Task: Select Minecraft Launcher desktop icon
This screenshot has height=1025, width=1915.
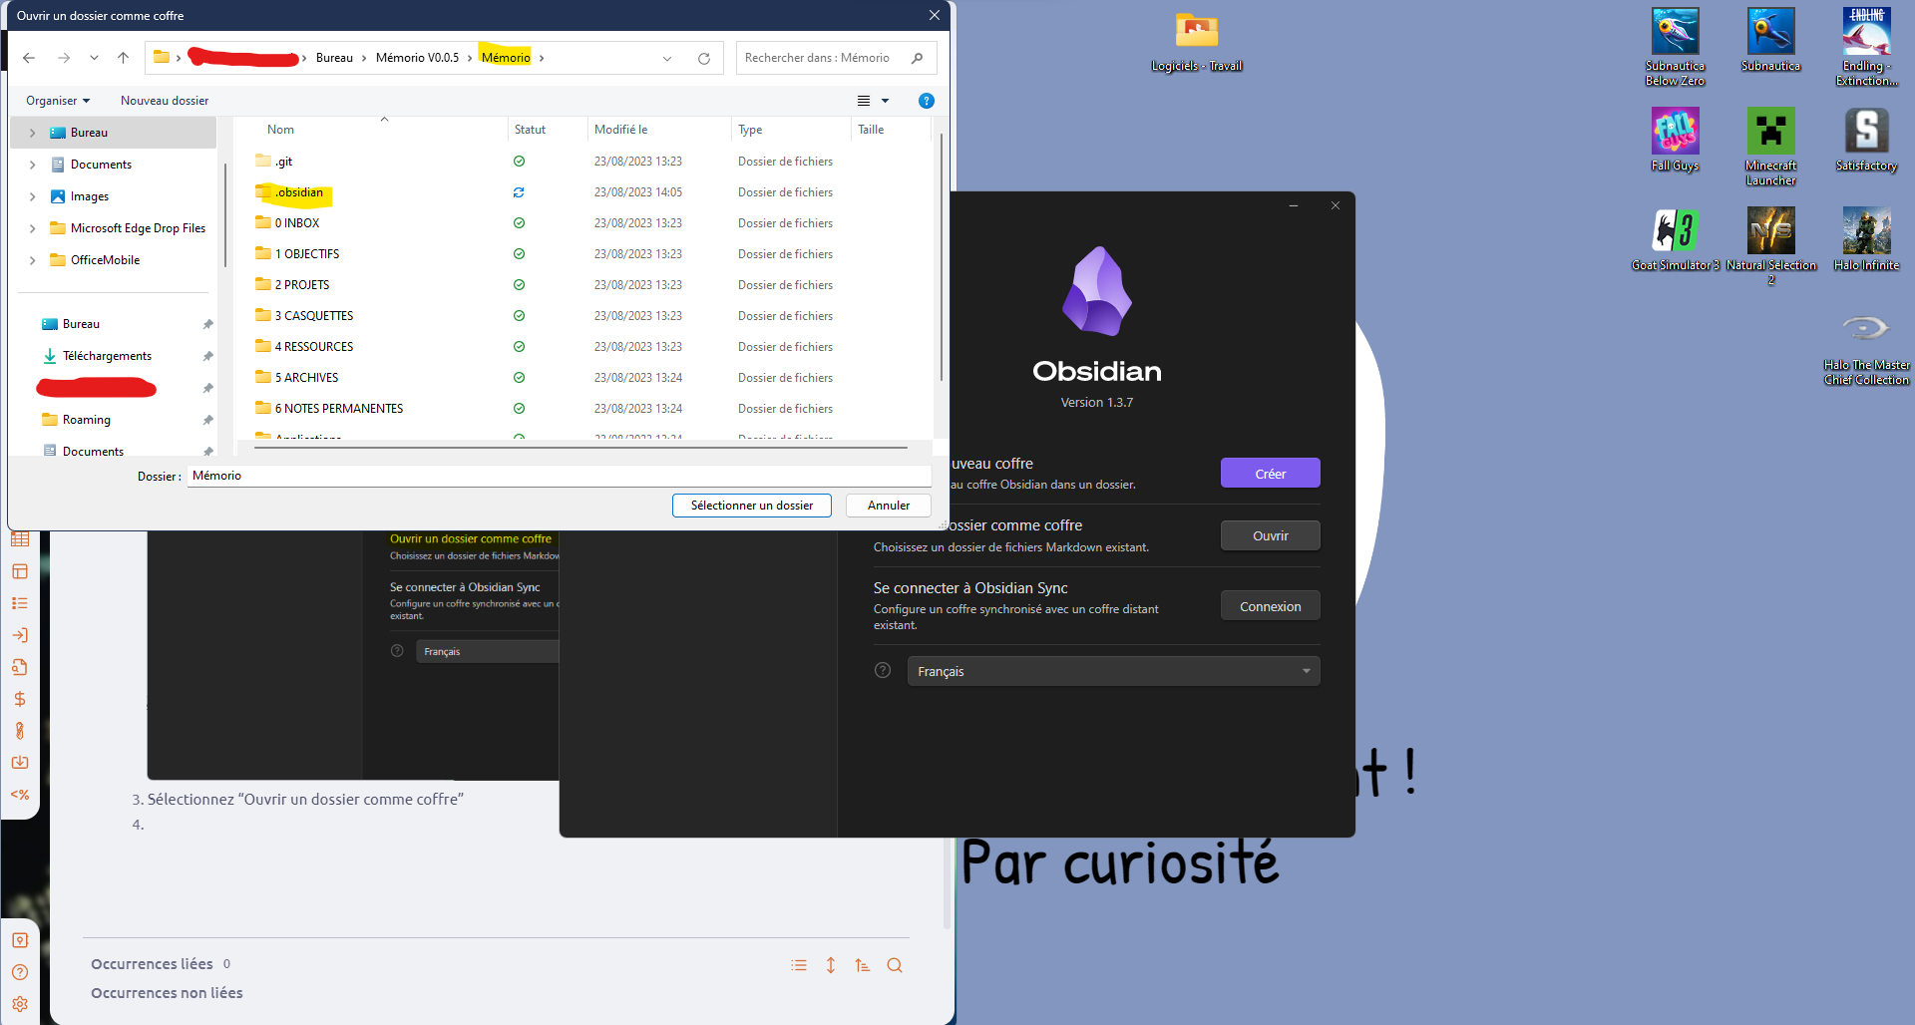Action: click(x=1770, y=147)
